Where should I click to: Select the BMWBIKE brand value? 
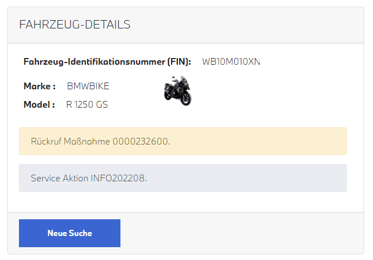coord(88,86)
